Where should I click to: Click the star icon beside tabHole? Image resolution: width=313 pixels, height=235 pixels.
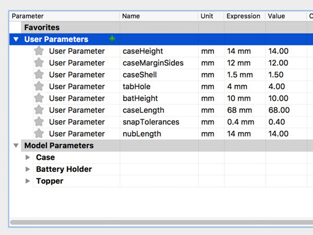(39, 86)
